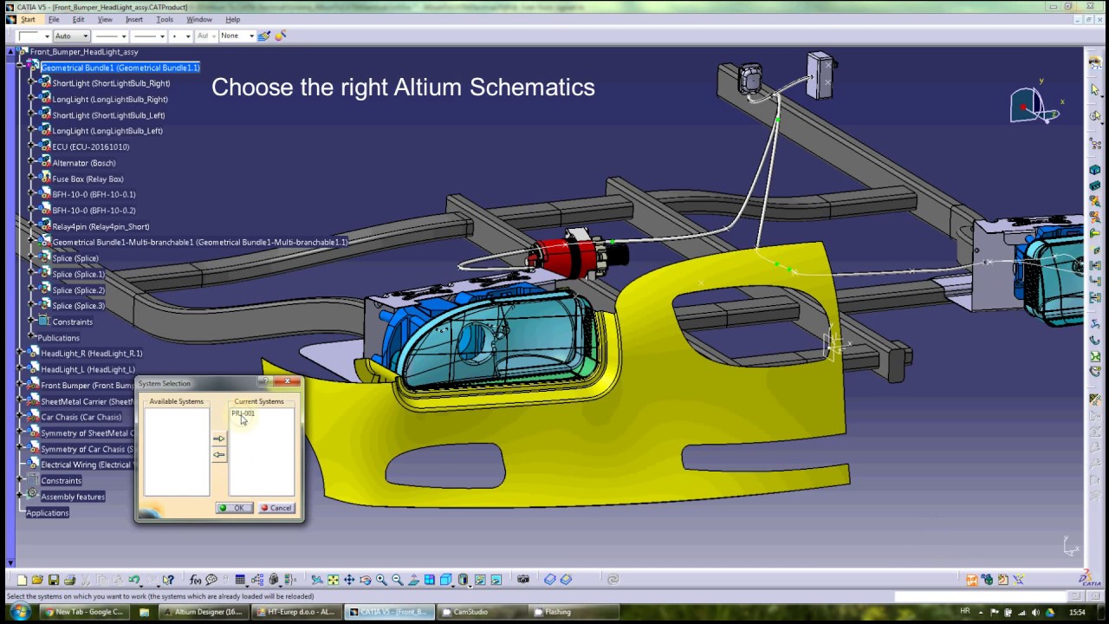Expand the Fuse Box (Relay Box) node
This screenshot has height=624, width=1109.
[33, 179]
